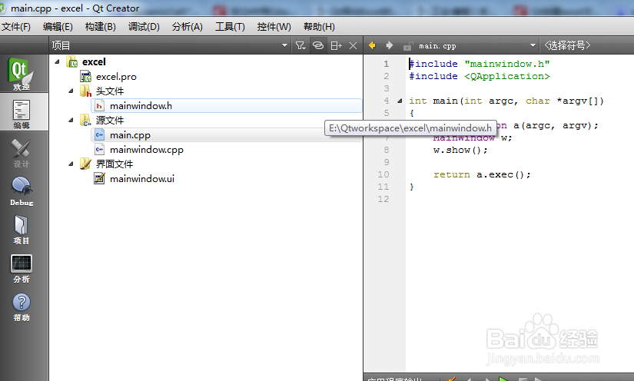Open the 控件(W) menu
The width and height of the screenshot is (634, 381).
[x=274, y=27]
